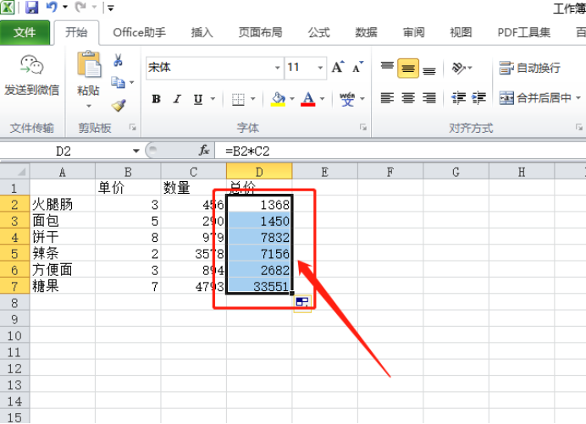This screenshot has height=424, width=586.
Task: Switch to the 数据 tab
Action: click(x=366, y=33)
